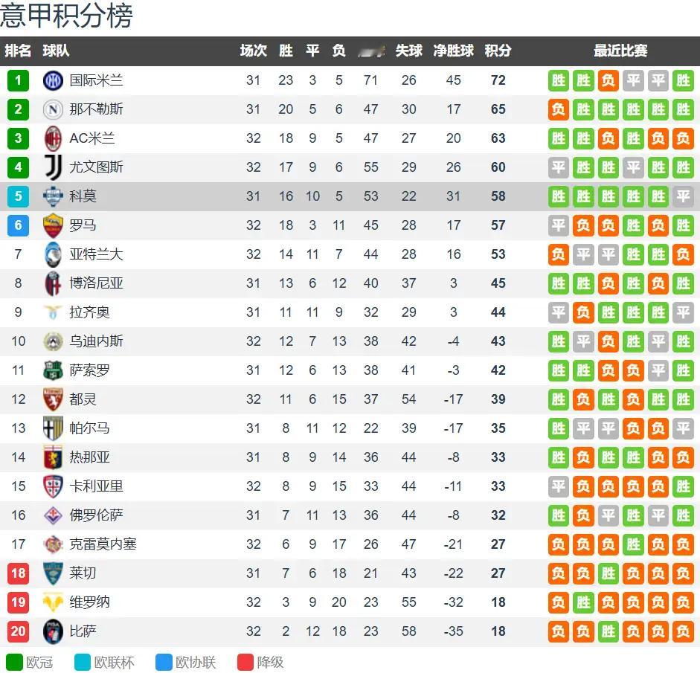700x673 pixels.
Task: Click the 场次 column header
Action: (x=253, y=51)
